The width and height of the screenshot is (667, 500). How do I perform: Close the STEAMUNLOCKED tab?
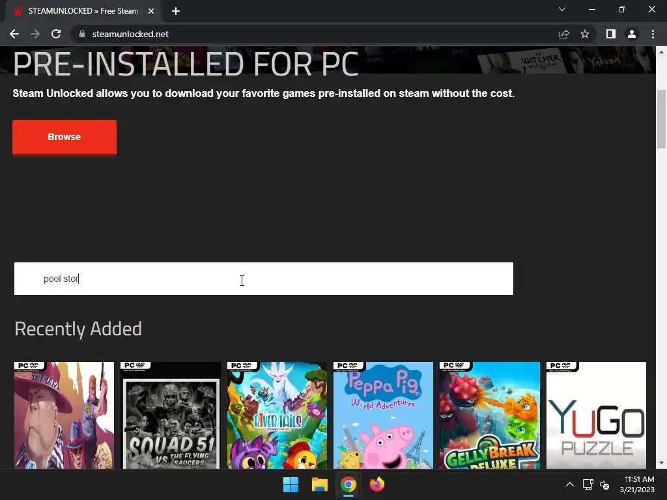click(151, 11)
